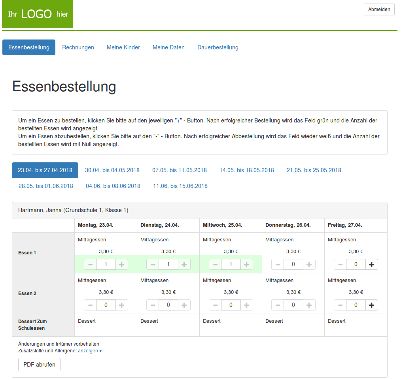Click the minus button for Essen 1 on Dienstag
403x380 pixels.
[x=152, y=264]
